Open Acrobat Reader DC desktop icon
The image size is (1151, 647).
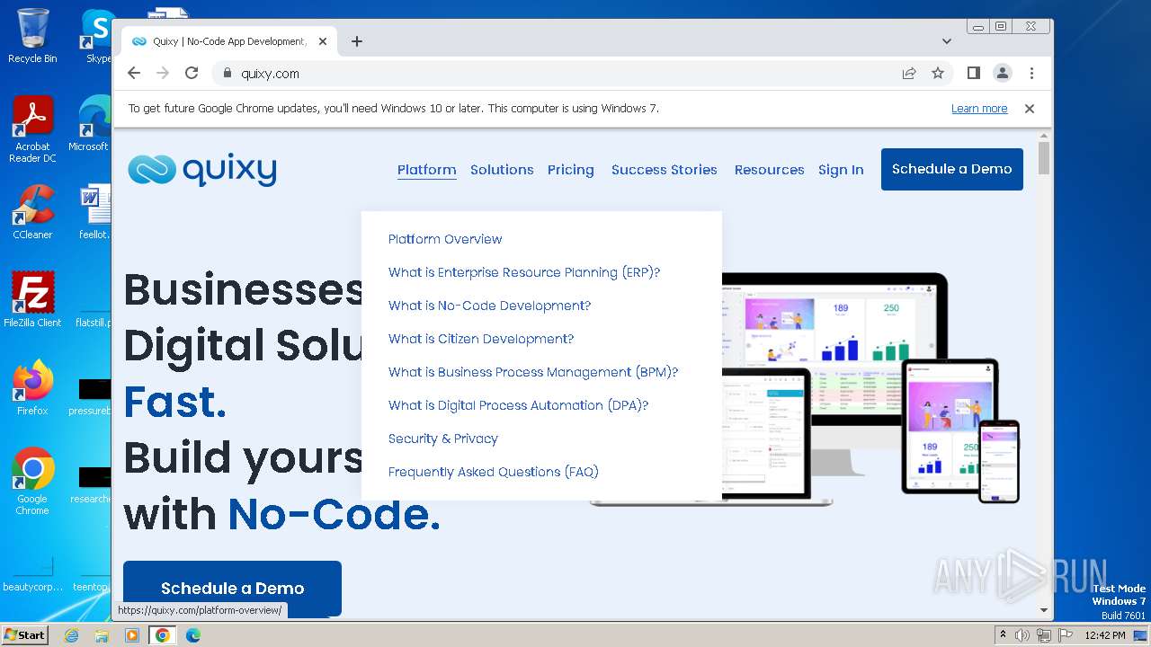[32, 130]
